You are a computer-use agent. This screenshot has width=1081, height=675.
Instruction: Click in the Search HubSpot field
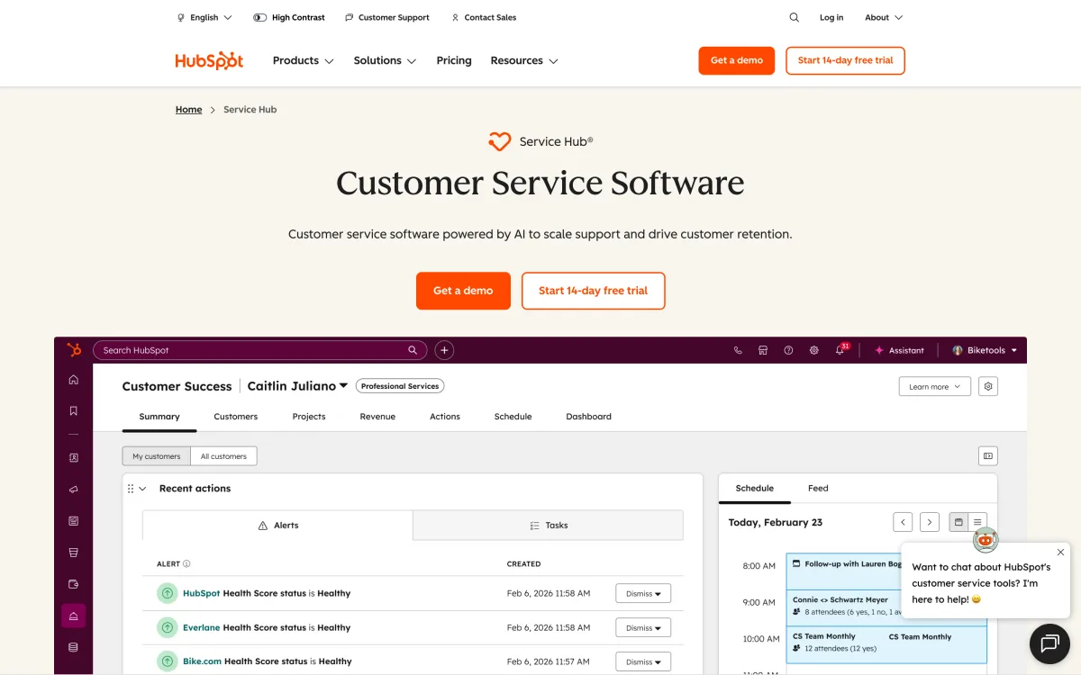click(x=260, y=350)
